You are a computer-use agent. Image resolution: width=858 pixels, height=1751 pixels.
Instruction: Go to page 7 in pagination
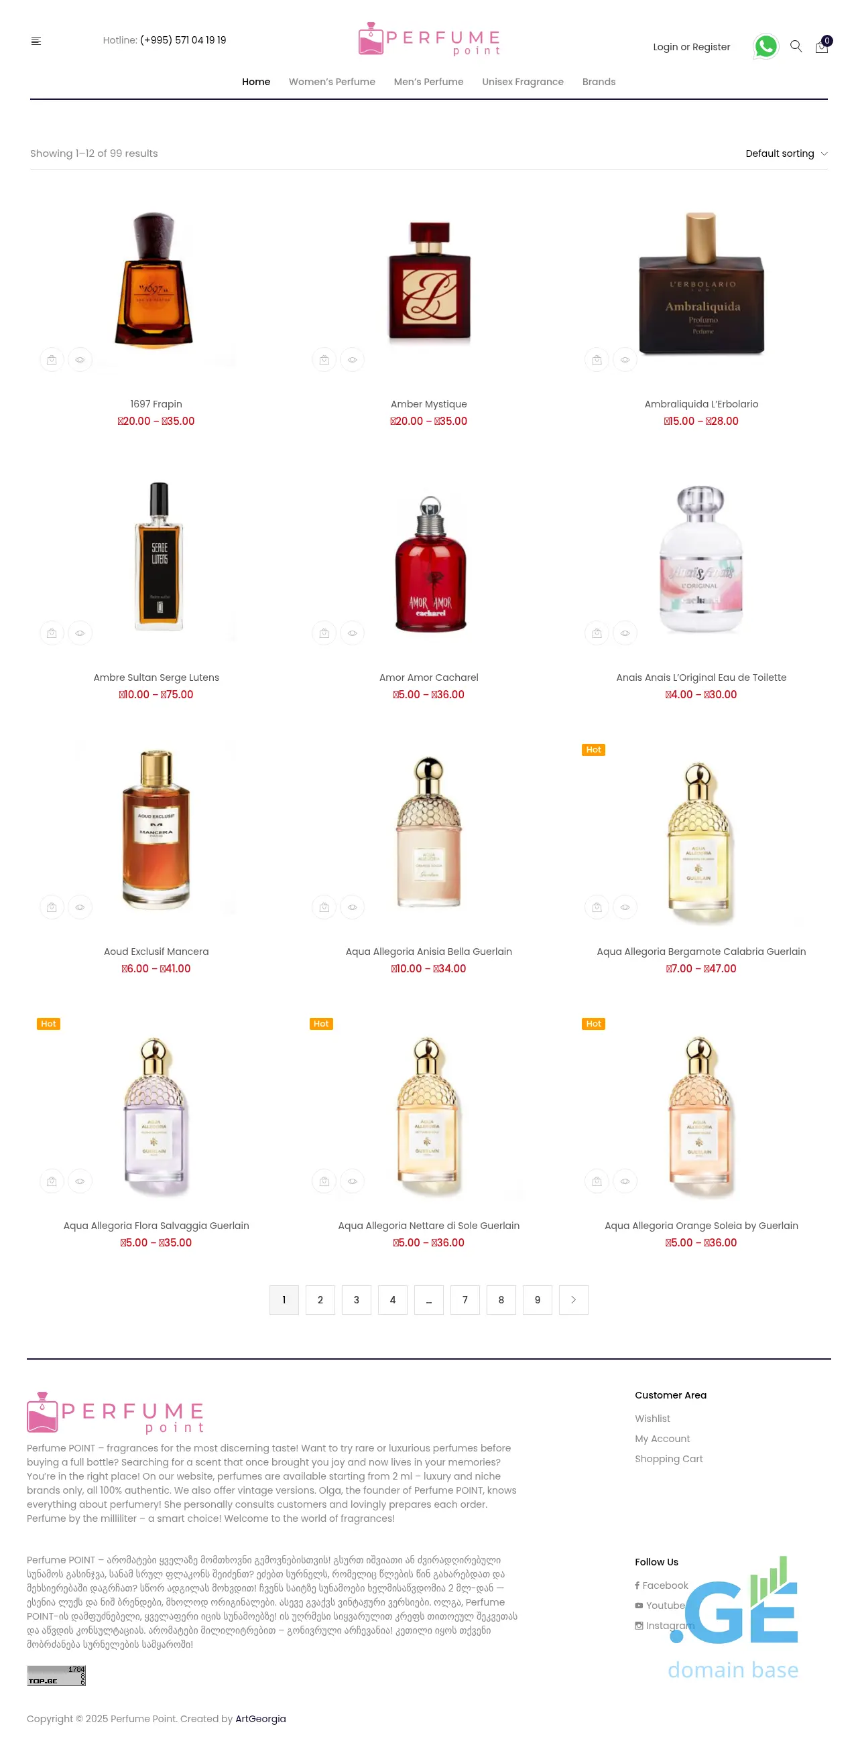point(465,1299)
